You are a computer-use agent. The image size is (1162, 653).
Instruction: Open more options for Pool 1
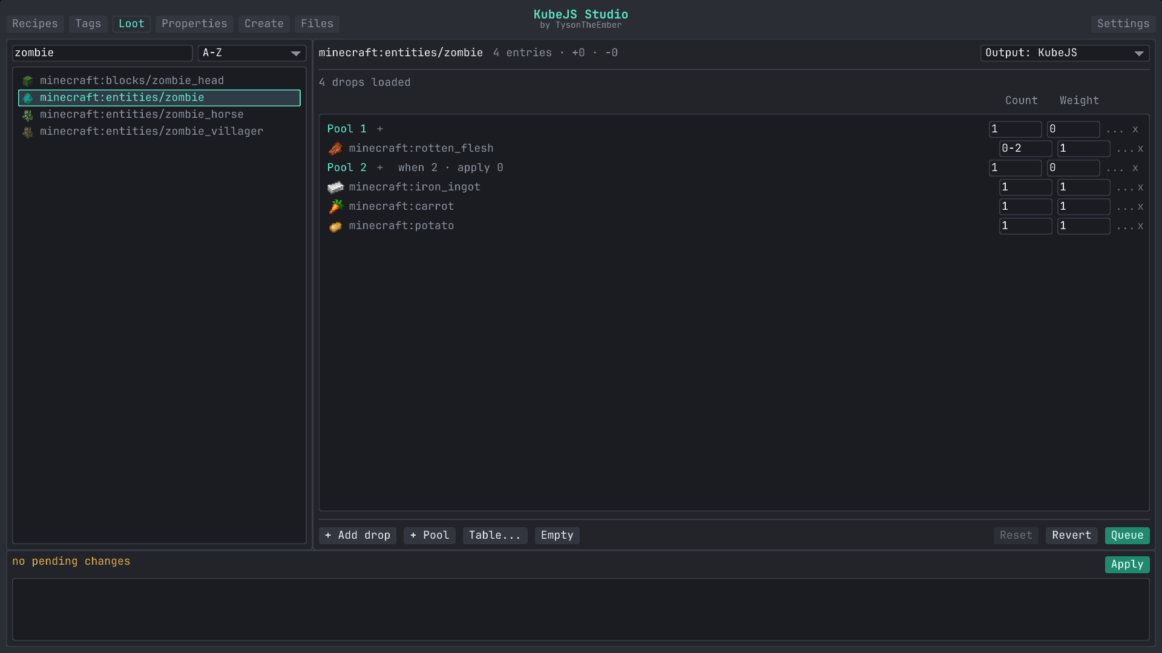point(1115,130)
